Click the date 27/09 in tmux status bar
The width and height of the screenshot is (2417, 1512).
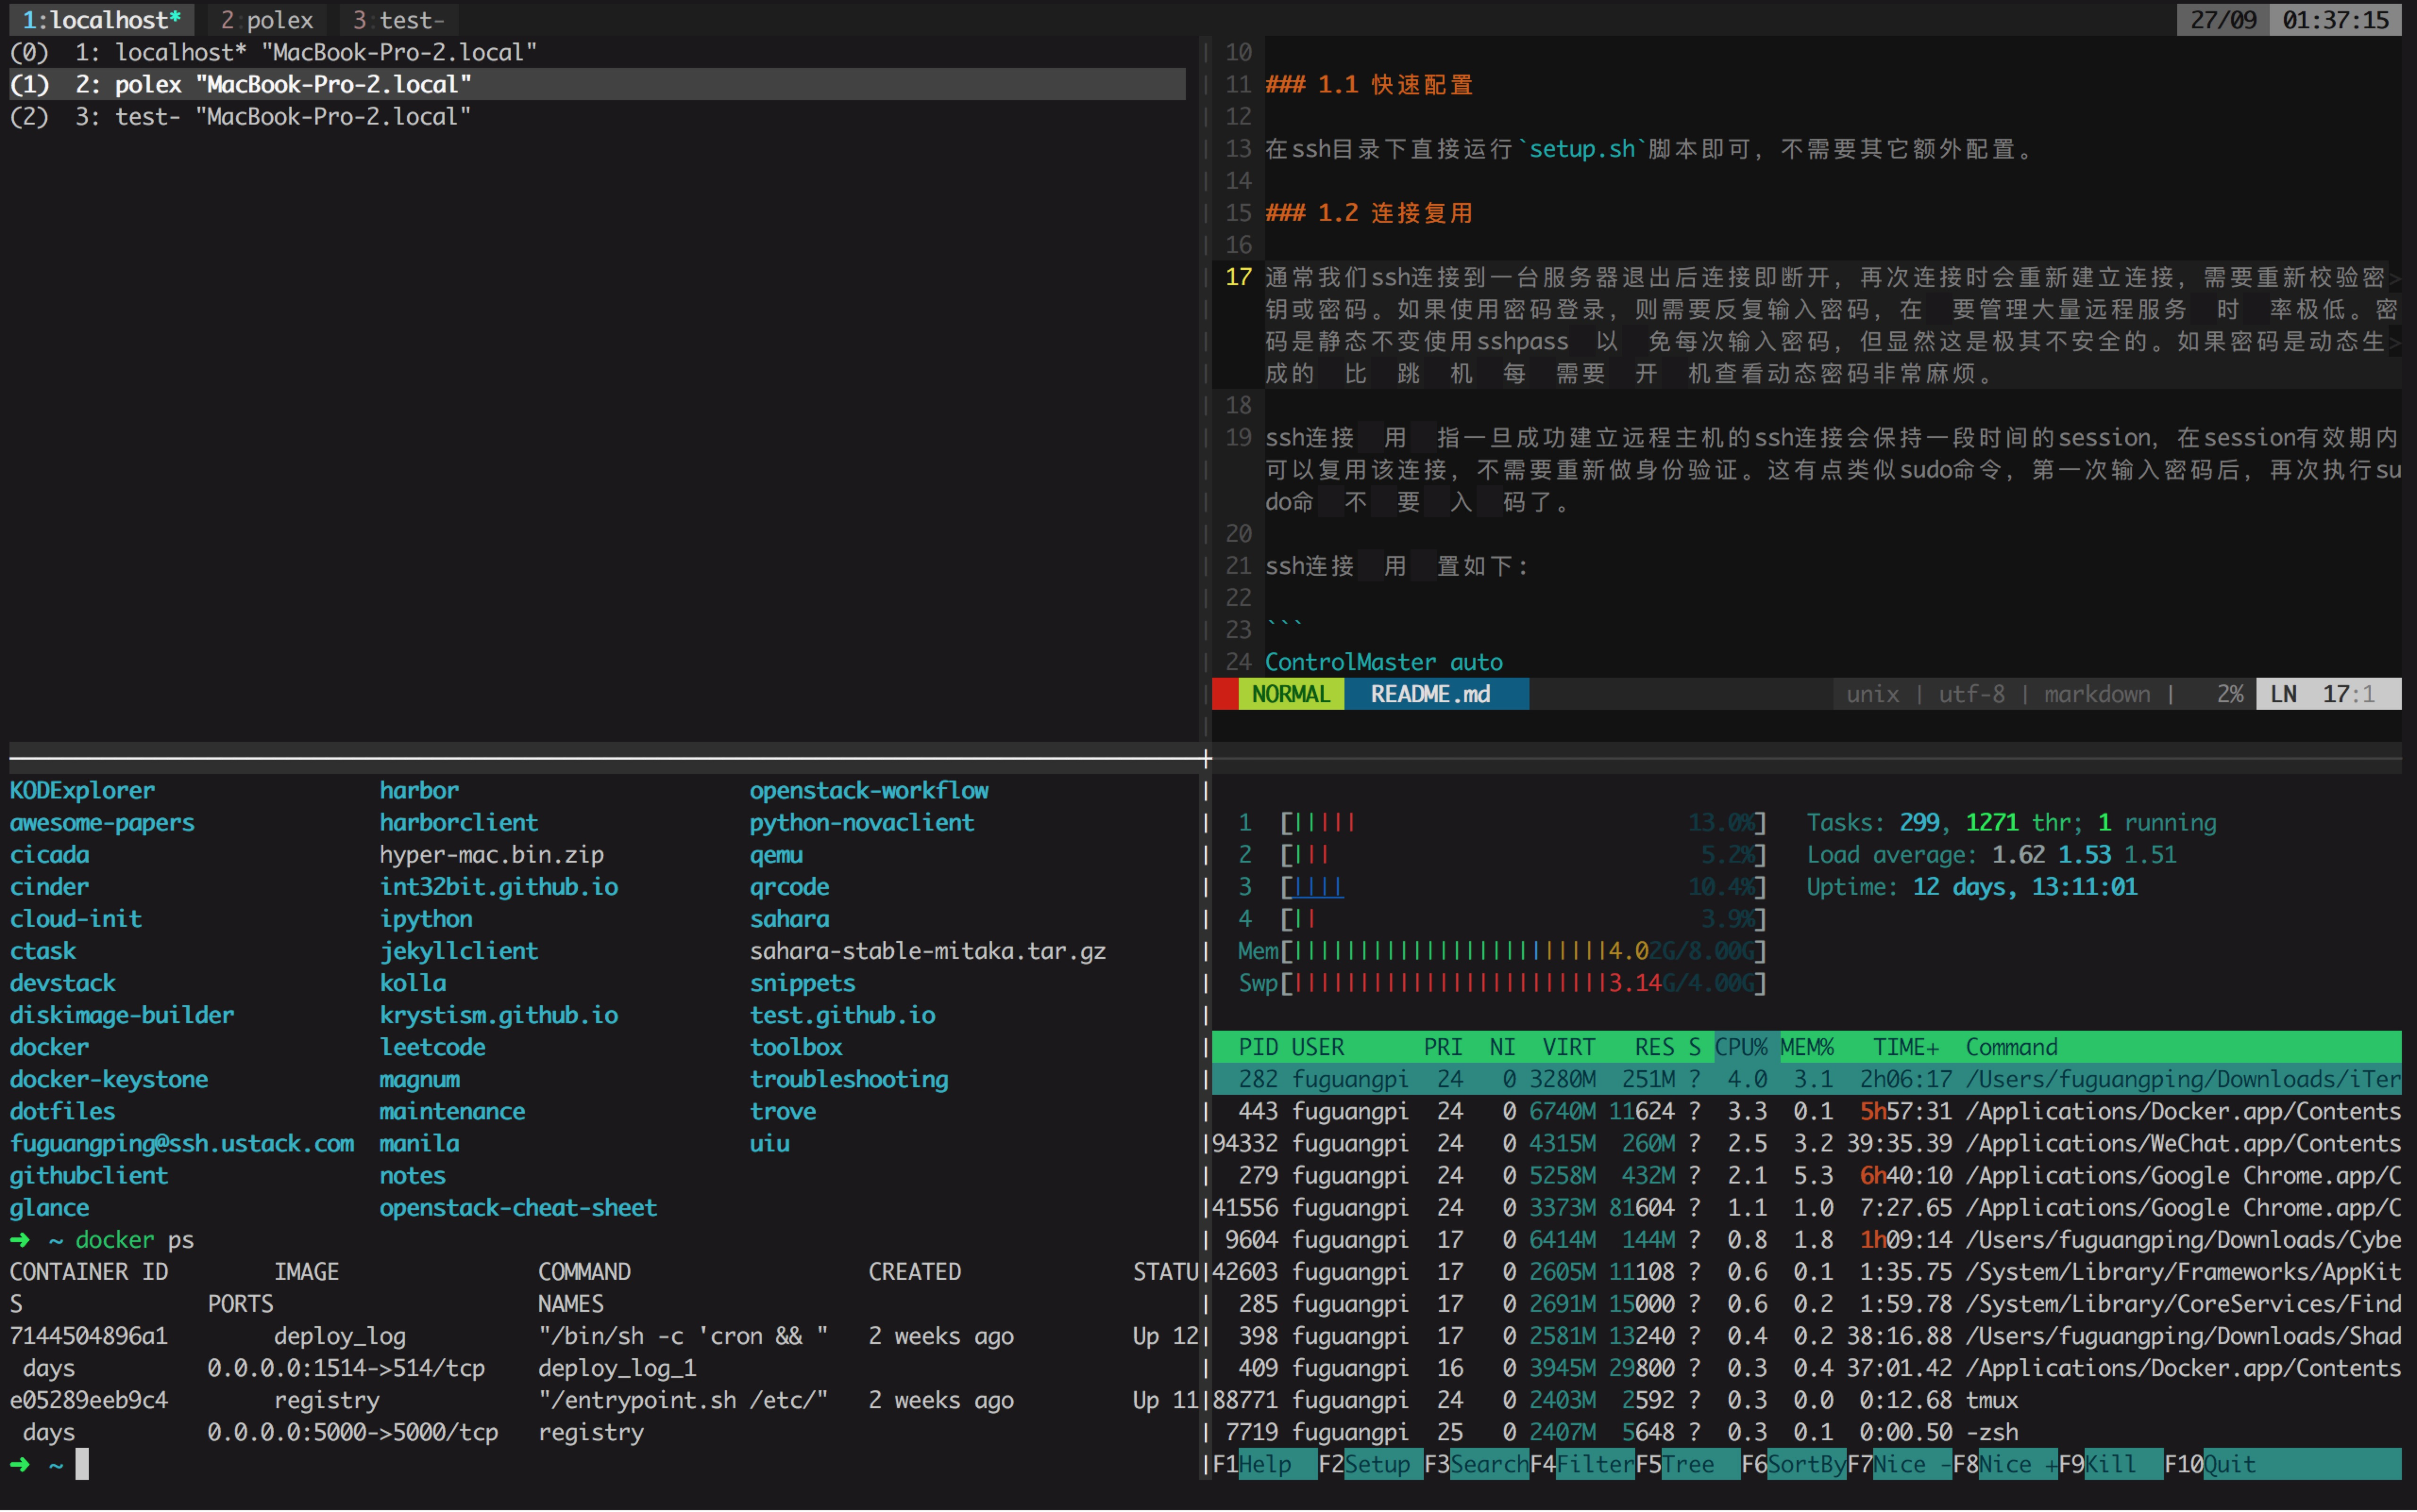2223,19
